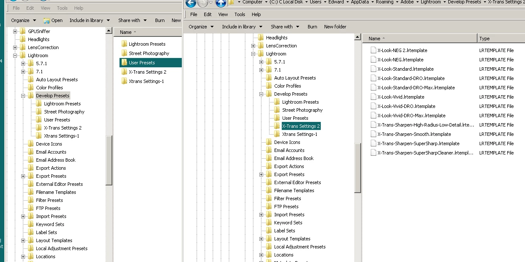Select X-Trans-Sharpen-SuperSharpCleaner file in the list

(425, 153)
